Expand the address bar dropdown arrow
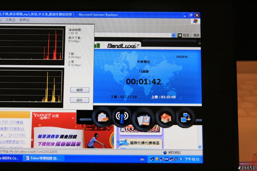The width and height of the screenshot is (257, 171). (x=173, y=35)
